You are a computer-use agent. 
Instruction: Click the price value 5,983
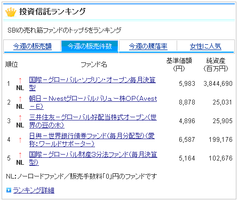coord(187,84)
